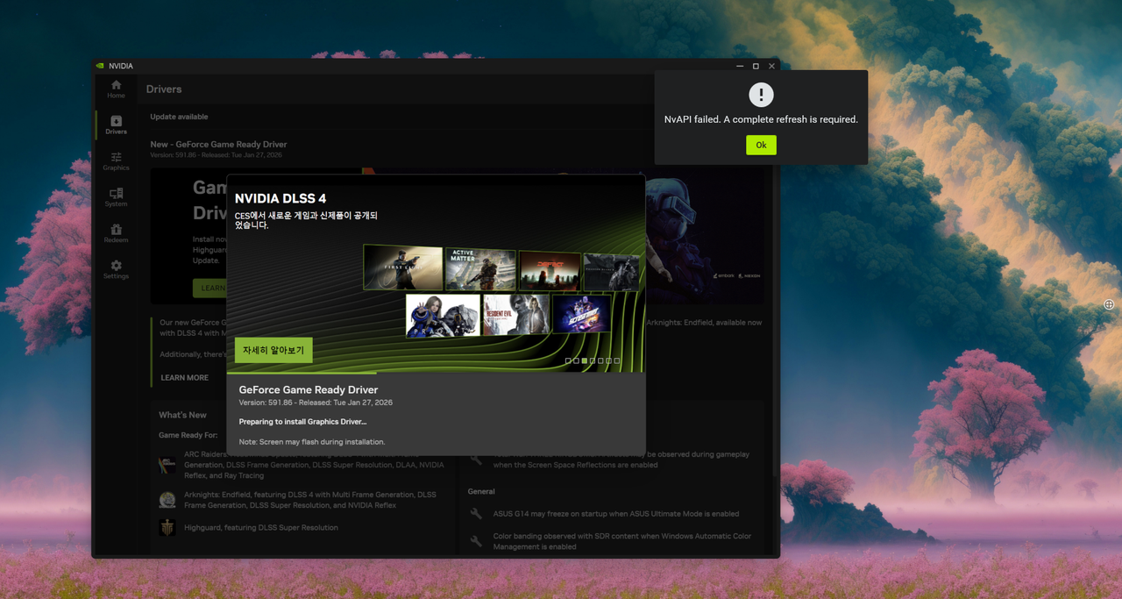Maximize the NVIDIA app window
This screenshot has width=1122, height=599.
756,66
